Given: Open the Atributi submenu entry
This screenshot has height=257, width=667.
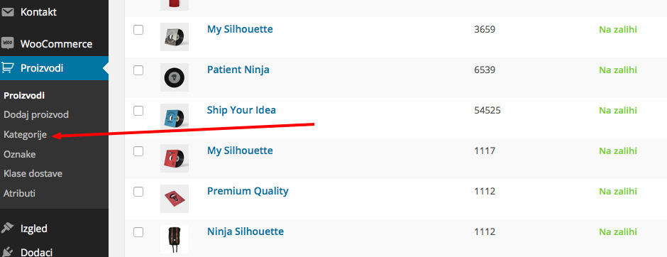Looking at the screenshot, I should pos(20,193).
